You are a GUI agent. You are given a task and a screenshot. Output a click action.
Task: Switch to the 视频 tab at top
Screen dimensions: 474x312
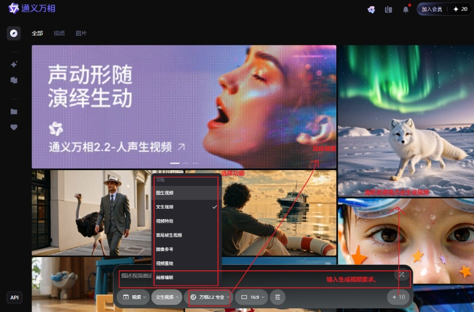coord(59,33)
